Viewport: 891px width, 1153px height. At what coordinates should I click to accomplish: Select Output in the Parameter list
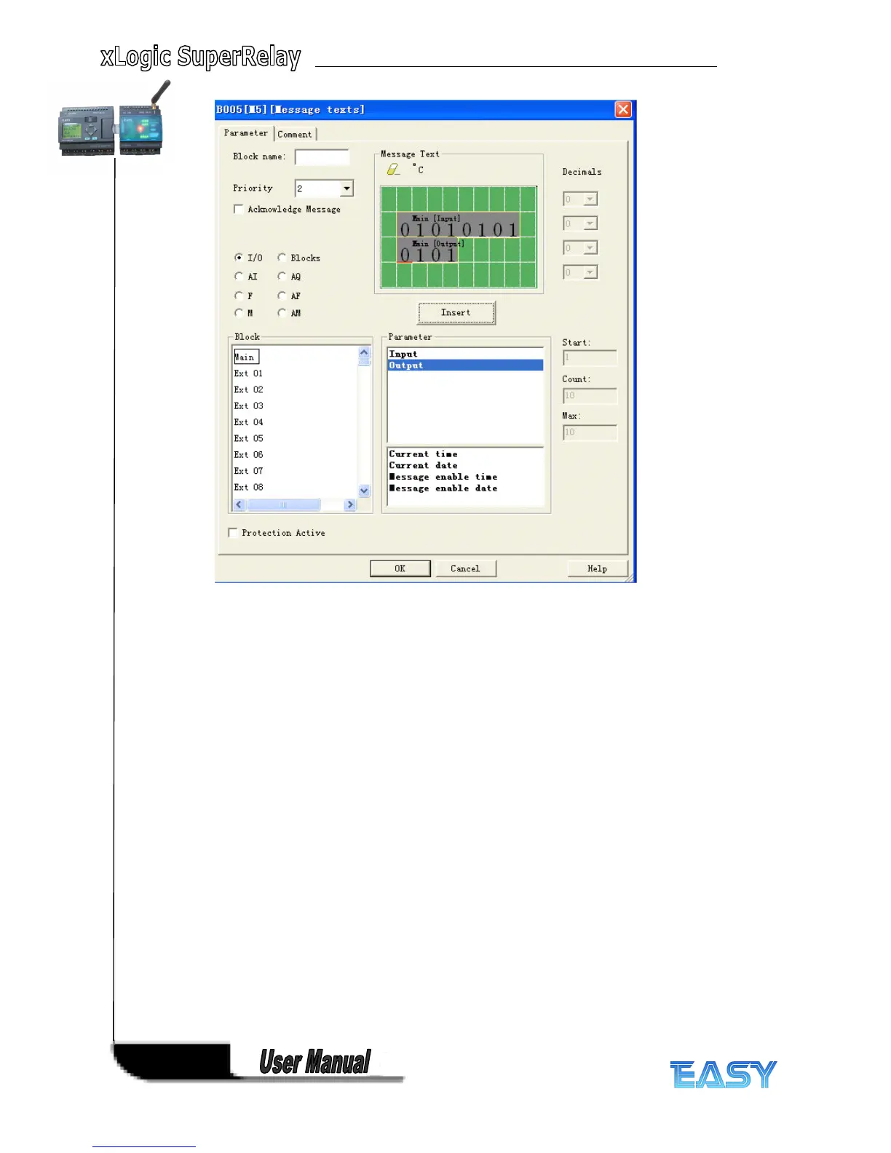tap(465, 365)
